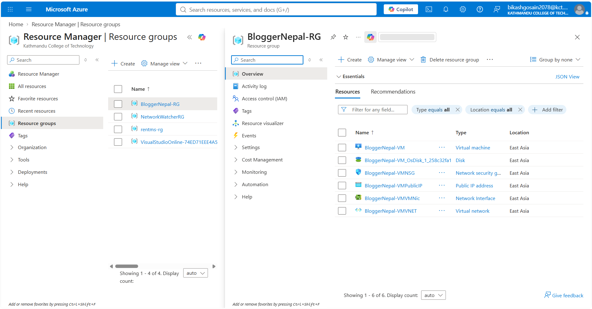Open context menu for BloggerNepal-VMVMNic row

(442, 198)
